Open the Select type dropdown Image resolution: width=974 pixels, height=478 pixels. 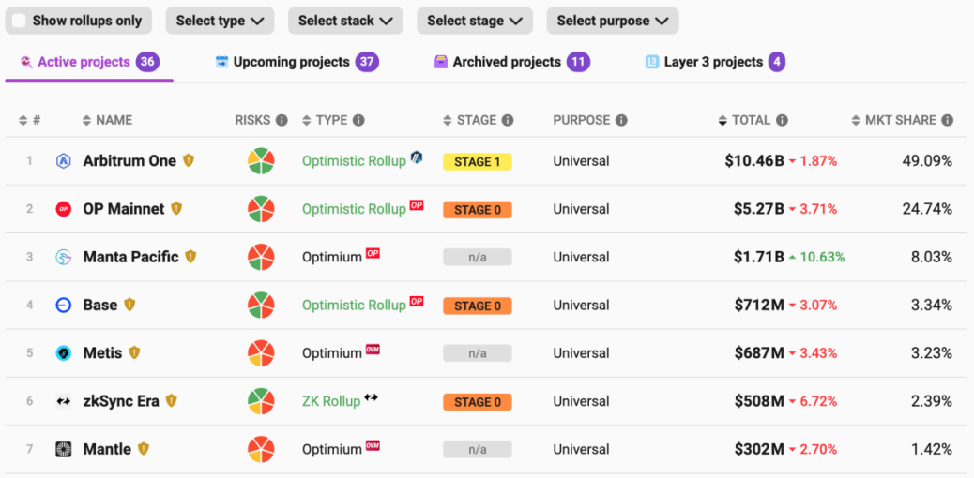click(x=221, y=21)
